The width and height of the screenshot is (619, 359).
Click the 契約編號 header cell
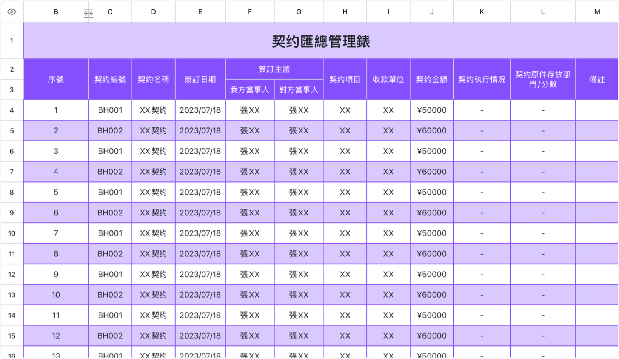110,79
